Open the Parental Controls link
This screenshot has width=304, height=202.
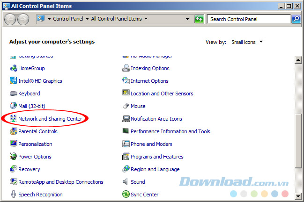(x=38, y=131)
